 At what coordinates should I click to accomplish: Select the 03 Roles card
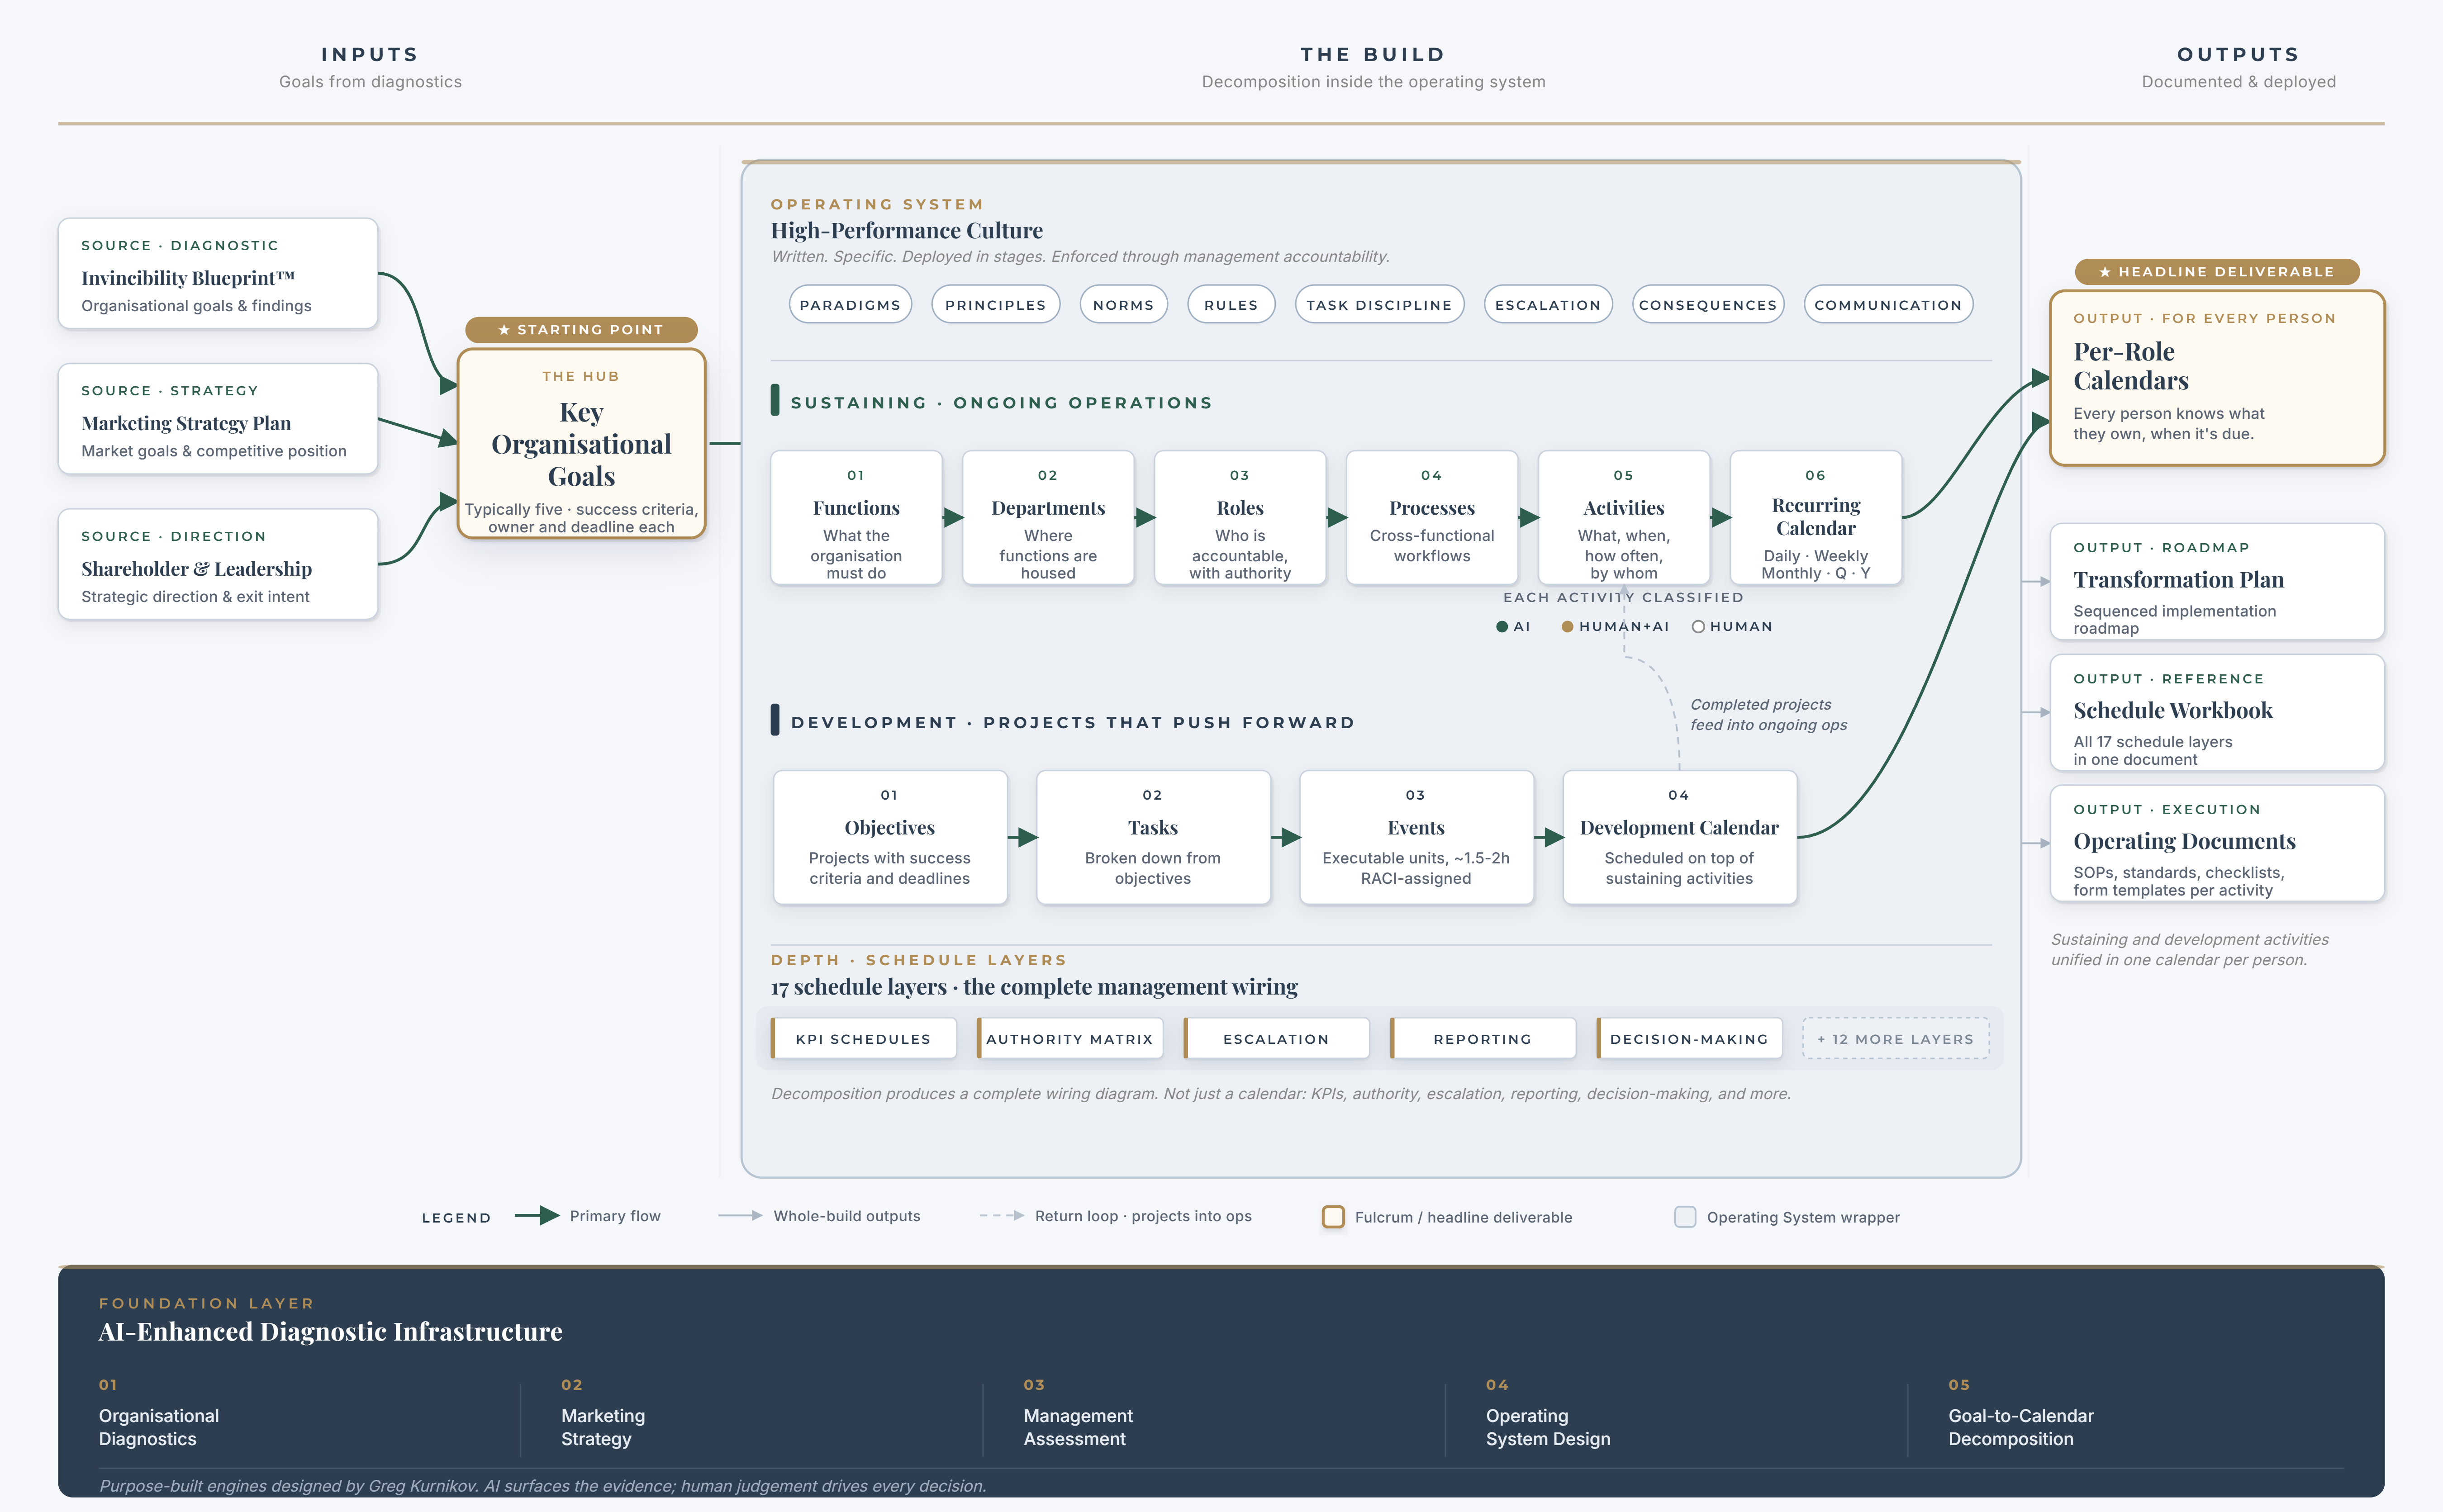(x=1240, y=518)
